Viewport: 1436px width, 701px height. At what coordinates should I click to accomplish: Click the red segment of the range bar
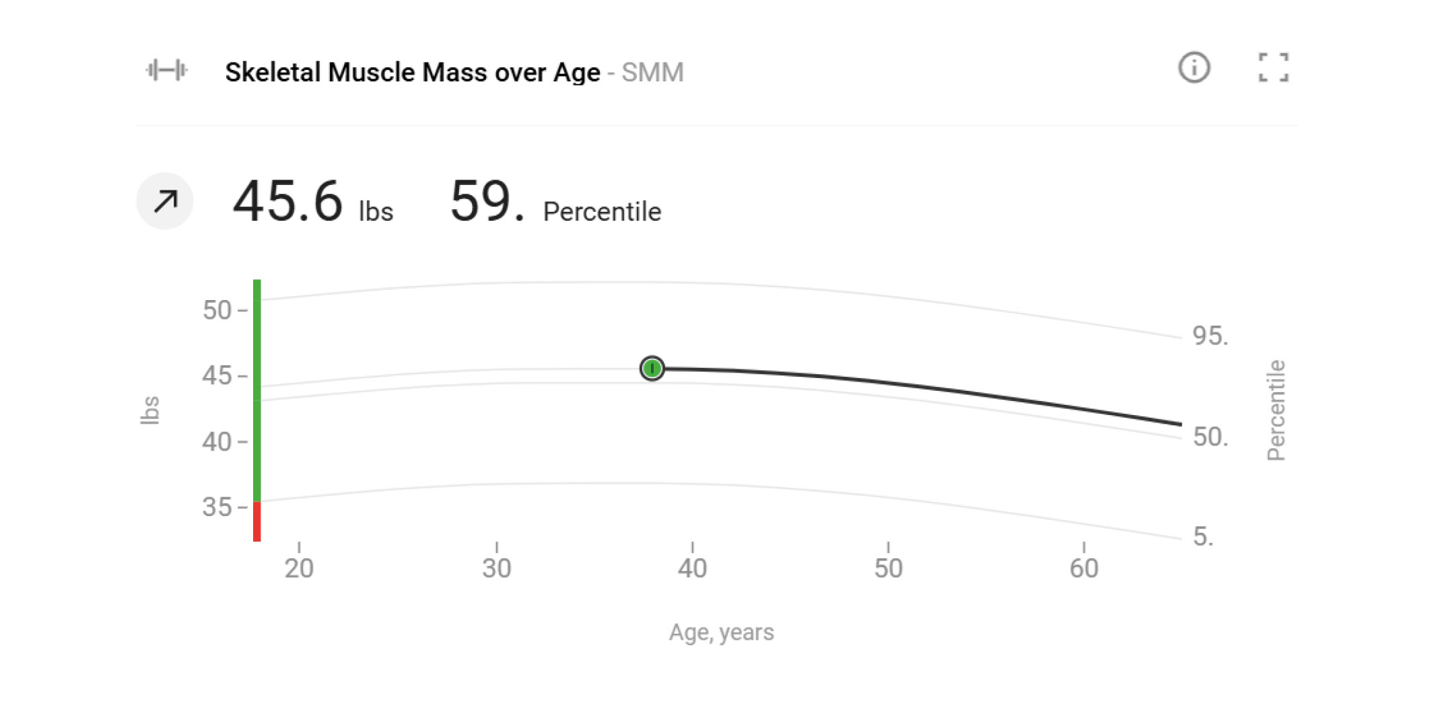[x=257, y=521]
